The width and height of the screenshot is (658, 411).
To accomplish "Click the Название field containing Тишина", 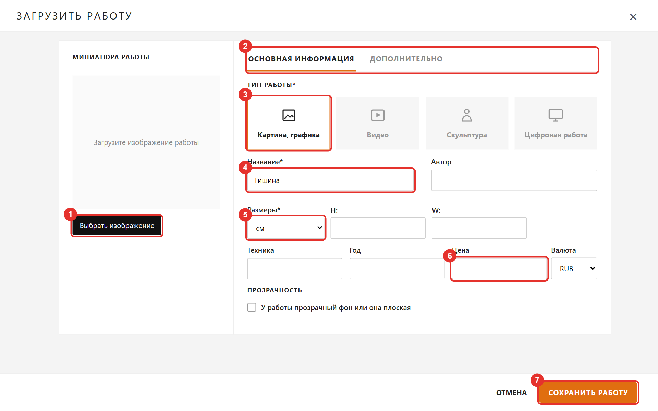I will 330,180.
